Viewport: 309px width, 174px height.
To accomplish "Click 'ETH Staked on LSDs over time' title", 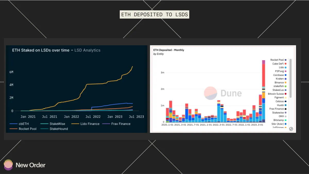I will tap(41, 50).
